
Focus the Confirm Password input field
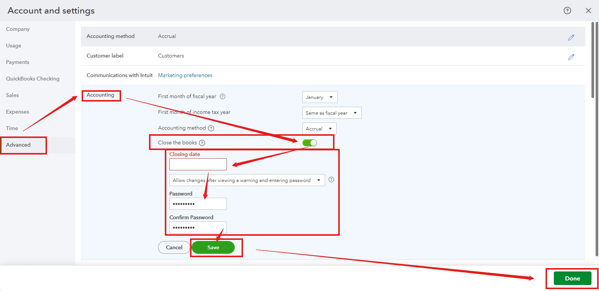click(x=198, y=227)
